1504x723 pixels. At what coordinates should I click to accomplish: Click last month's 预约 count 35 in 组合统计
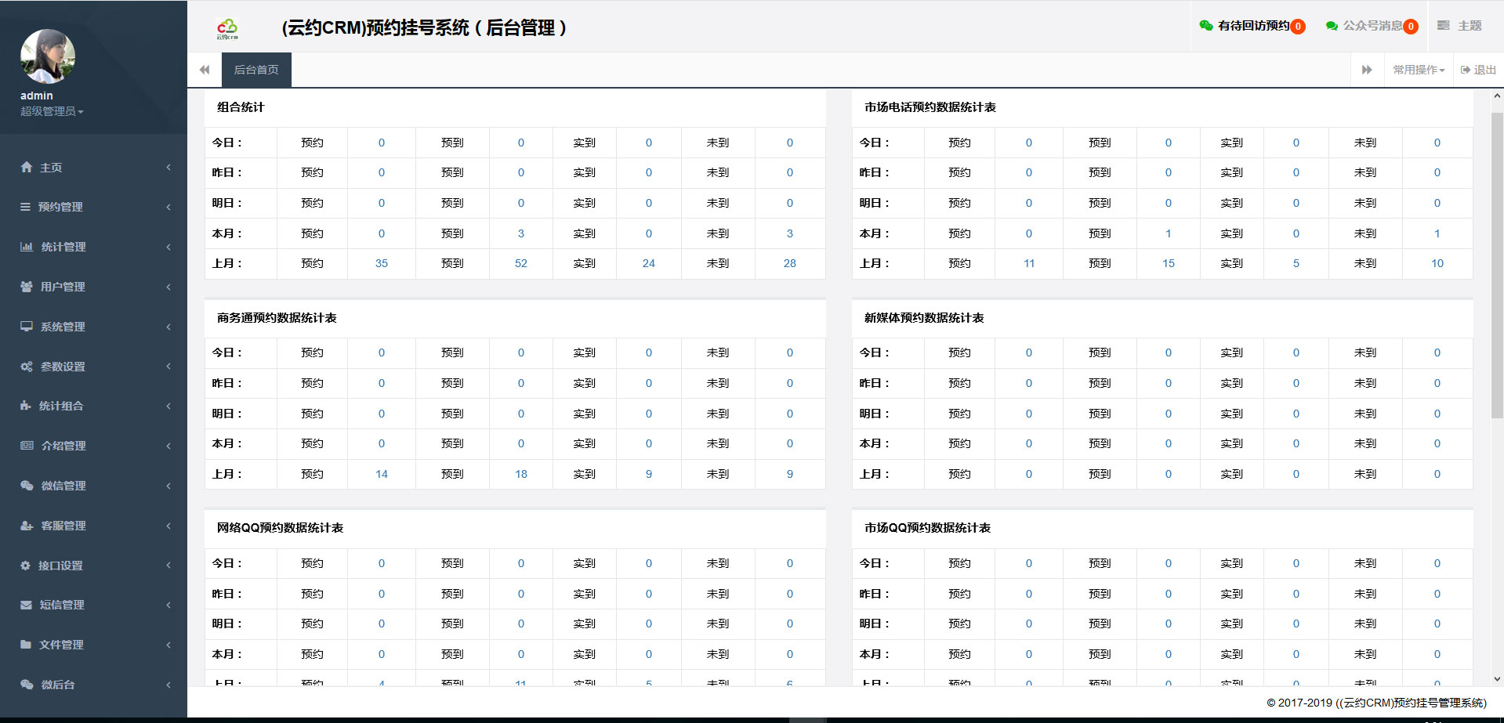point(382,263)
